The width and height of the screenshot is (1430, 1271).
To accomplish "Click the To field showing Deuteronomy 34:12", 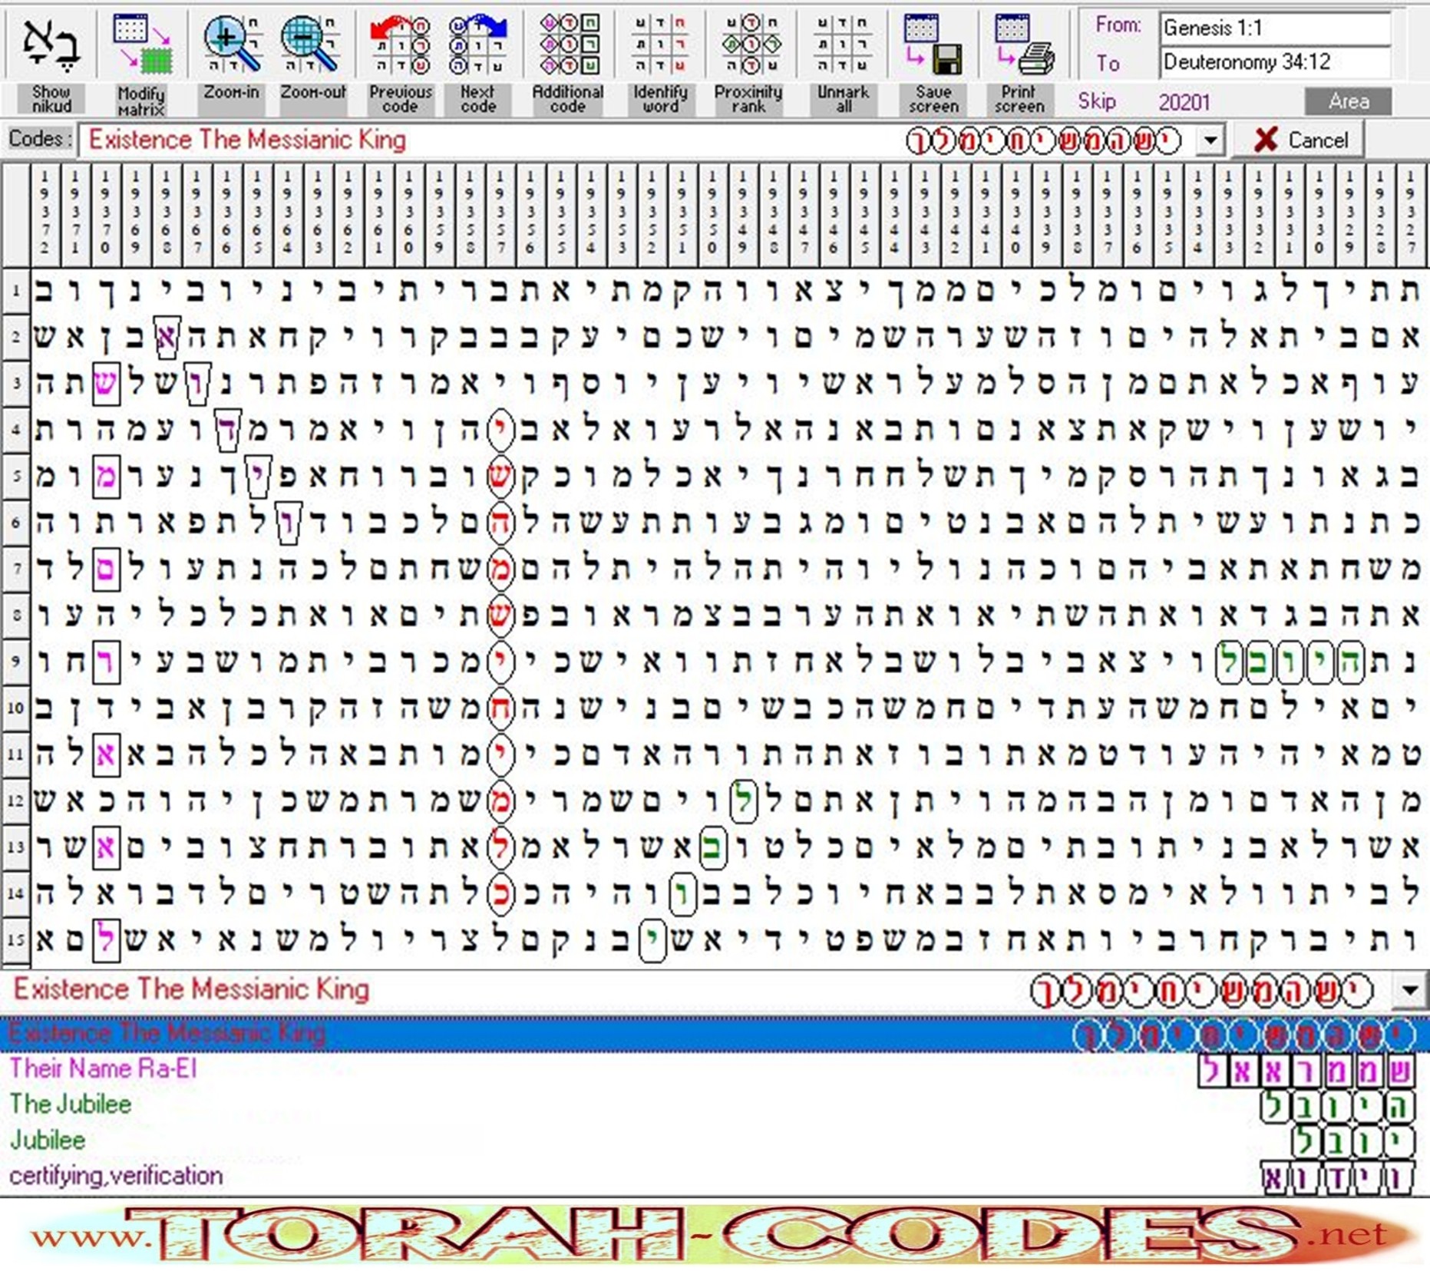I will [x=1275, y=62].
